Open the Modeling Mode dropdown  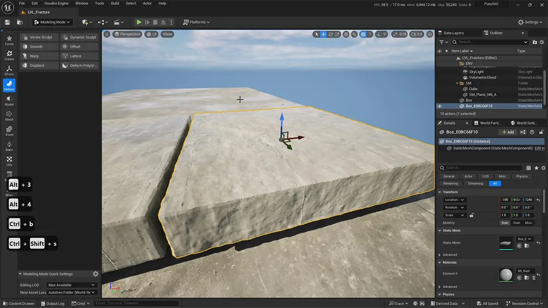(52, 22)
